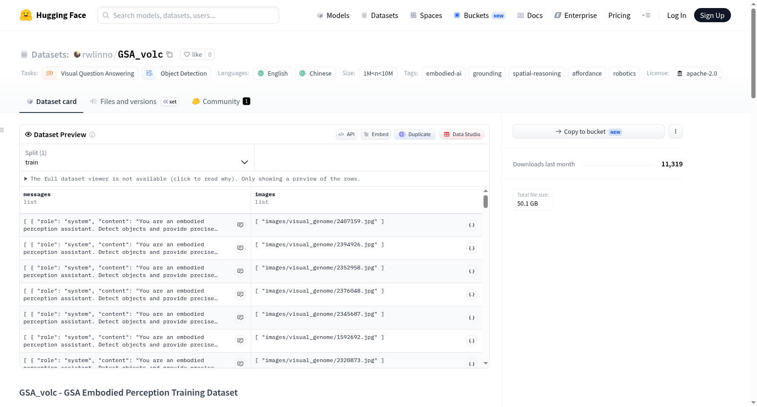Expand the Split train dropdown
Viewport: 757px width, 407px height.
[137, 157]
